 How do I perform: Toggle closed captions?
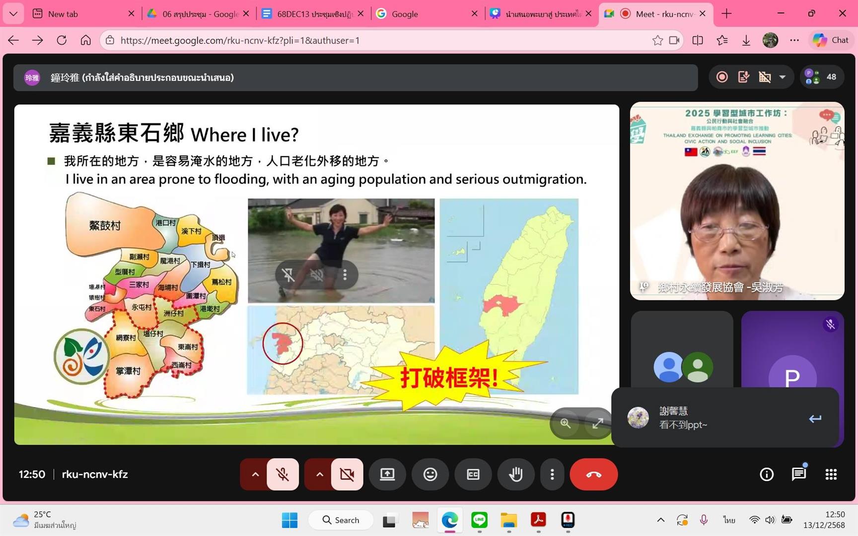tap(473, 474)
